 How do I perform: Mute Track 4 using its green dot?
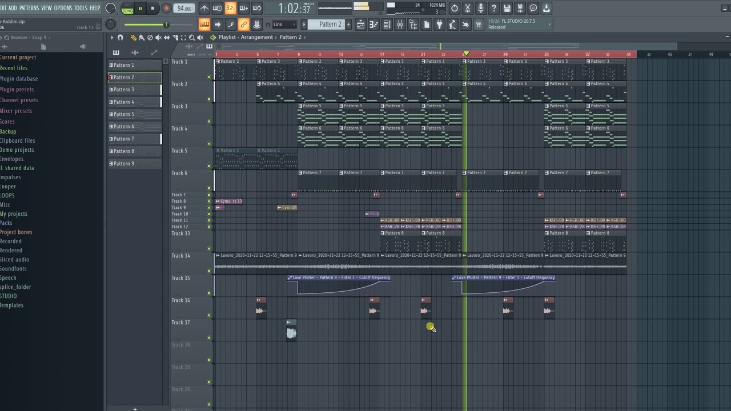tap(209, 144)
